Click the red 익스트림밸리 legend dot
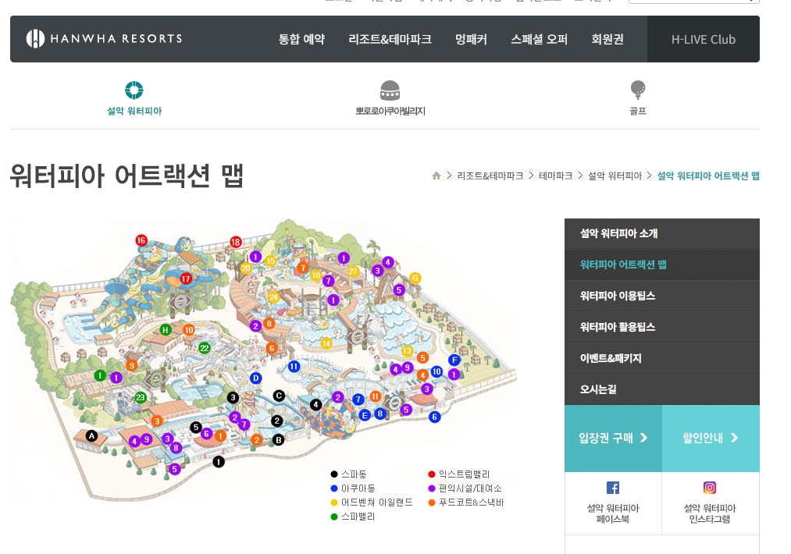 click(x=431, y=474)
